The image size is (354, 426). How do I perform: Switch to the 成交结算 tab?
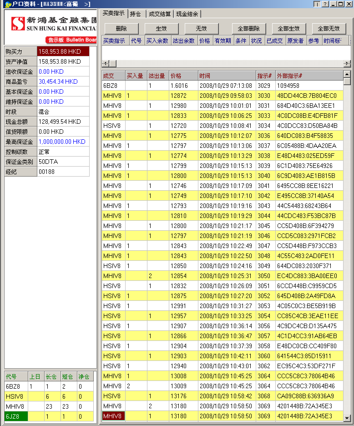[x=160, y=14]
